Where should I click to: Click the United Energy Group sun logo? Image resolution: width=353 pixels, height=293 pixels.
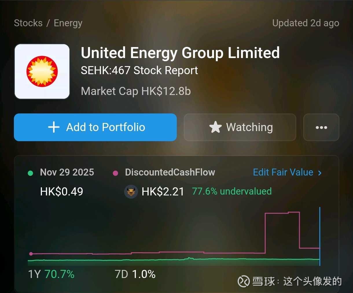(42, 72)
